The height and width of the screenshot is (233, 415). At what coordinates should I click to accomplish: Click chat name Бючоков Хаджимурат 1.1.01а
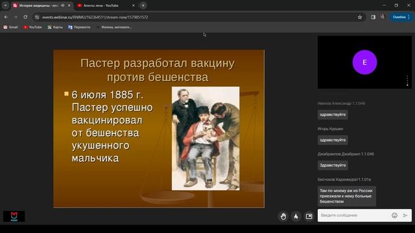click(344, 179)
